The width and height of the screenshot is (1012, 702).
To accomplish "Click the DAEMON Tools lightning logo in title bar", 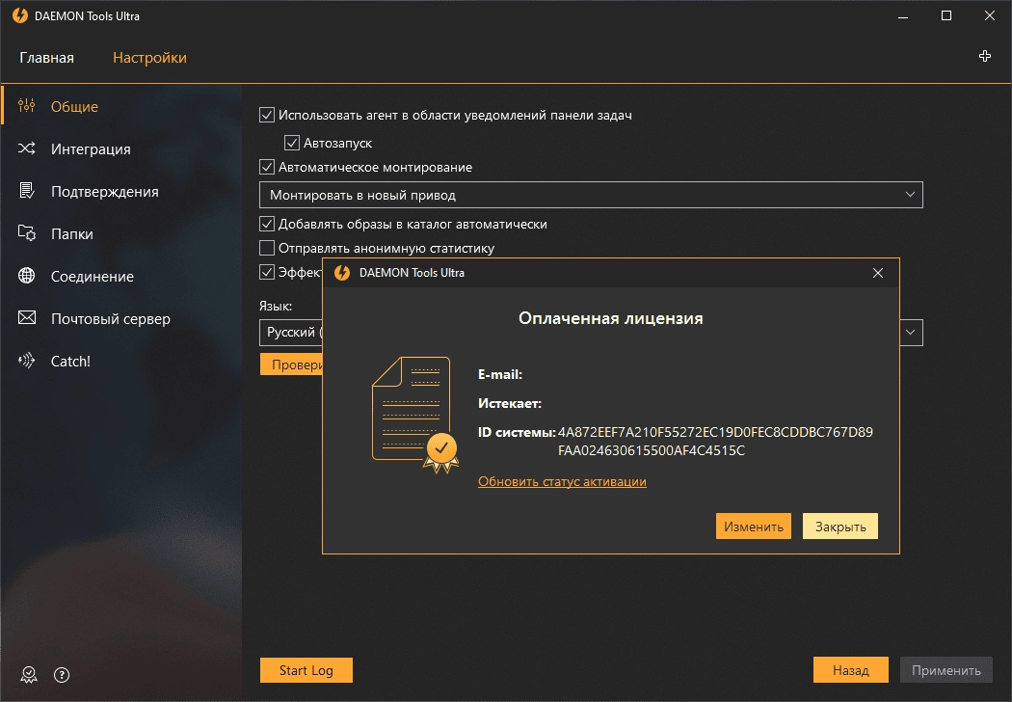I will [x=20, y=15].
